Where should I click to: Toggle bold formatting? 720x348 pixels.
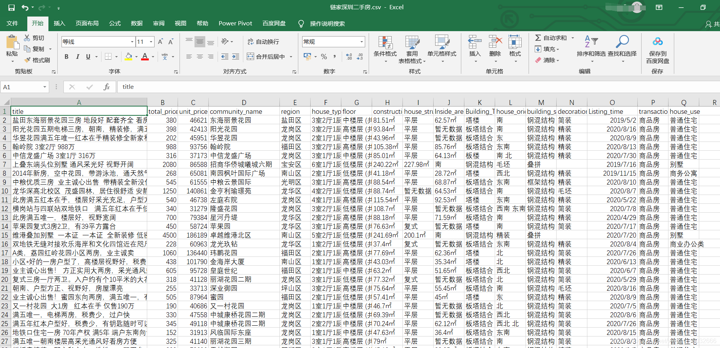tap(67, 57)
